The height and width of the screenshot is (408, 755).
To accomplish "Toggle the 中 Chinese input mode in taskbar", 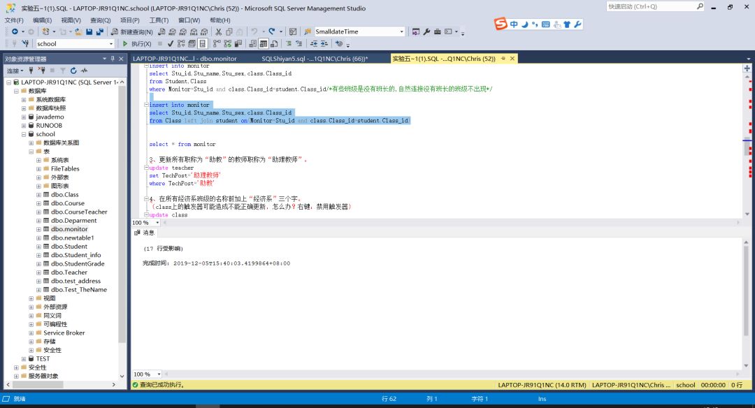I will pyautogui.click(x=513, y=23).
